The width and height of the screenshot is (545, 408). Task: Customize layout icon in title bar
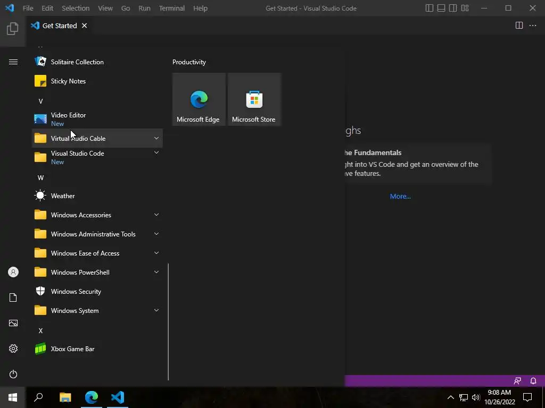(465, 8)
